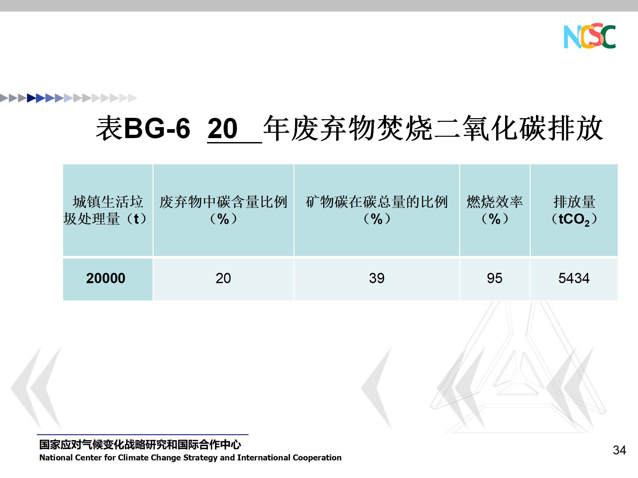Click the mineral carbon value 39
Screen dimensions: 638x478
tap(377, 278)
